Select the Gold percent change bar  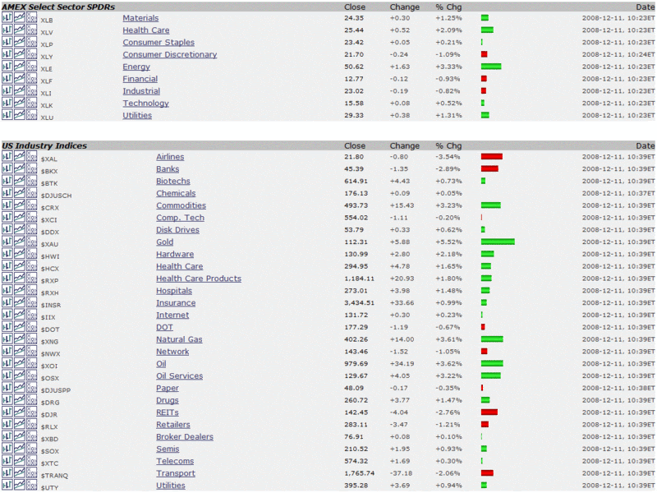click(498, 242)
